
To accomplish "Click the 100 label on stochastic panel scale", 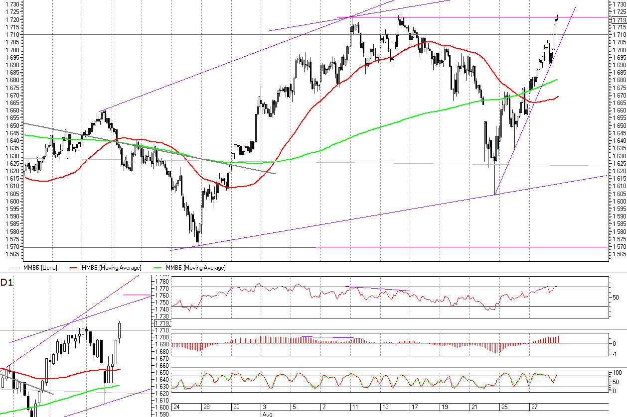I will click(x=617, y=373).
